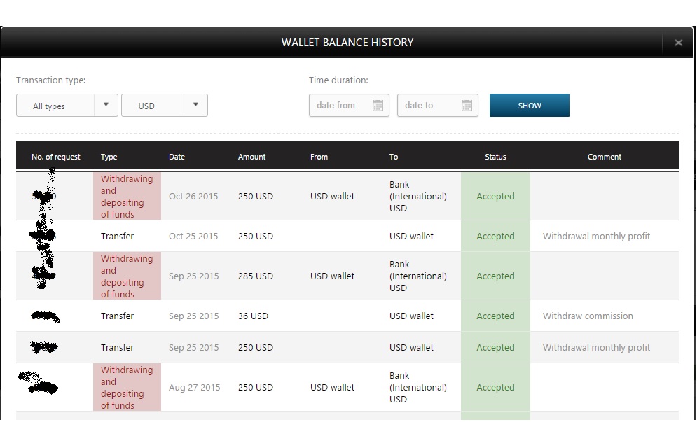Open calendar picker for date to
Screen dimensions: 697x422
point(467,106)
